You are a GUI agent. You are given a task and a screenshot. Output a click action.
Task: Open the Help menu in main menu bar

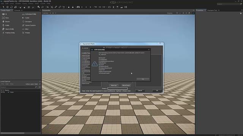(49, 3)
